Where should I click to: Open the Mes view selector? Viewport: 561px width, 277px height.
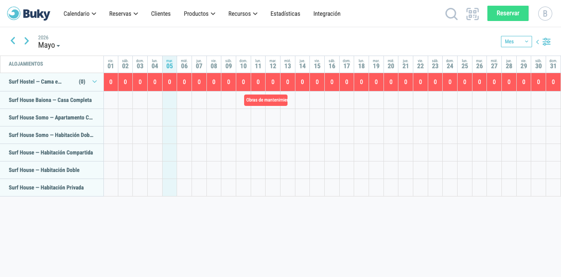[516, 42]
